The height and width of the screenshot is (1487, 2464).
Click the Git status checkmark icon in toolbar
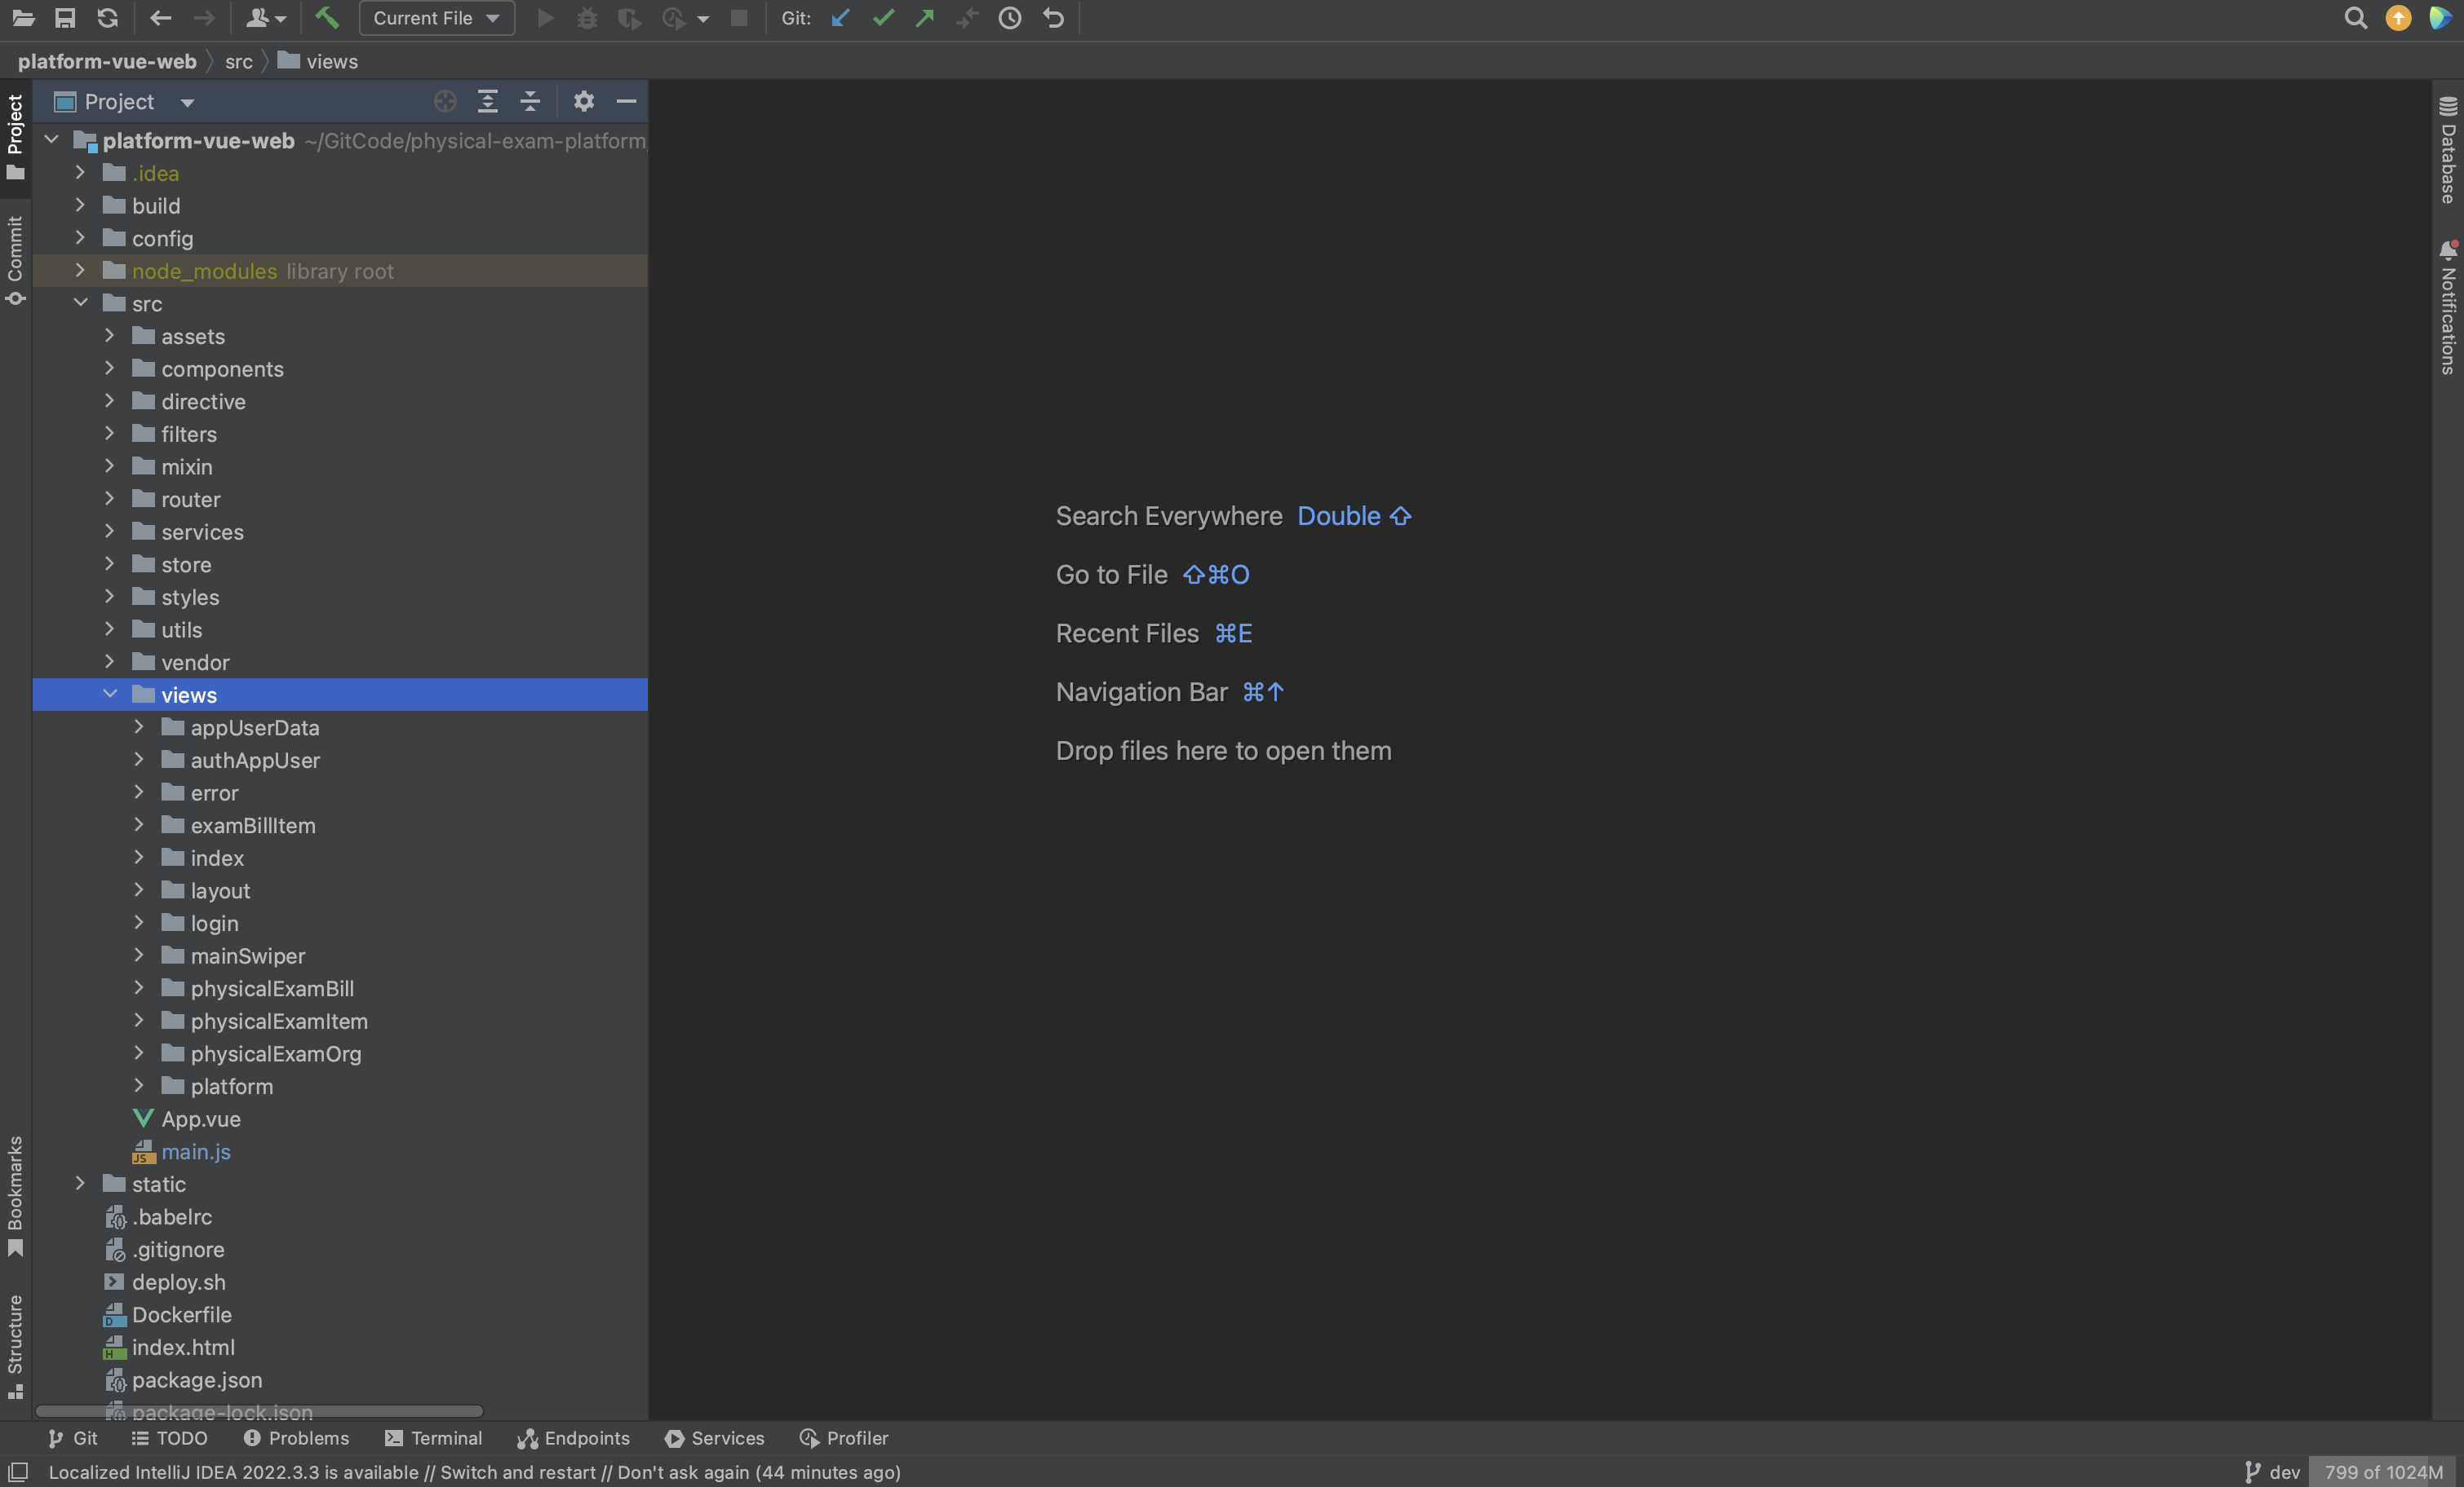click(x=882, y=20)
